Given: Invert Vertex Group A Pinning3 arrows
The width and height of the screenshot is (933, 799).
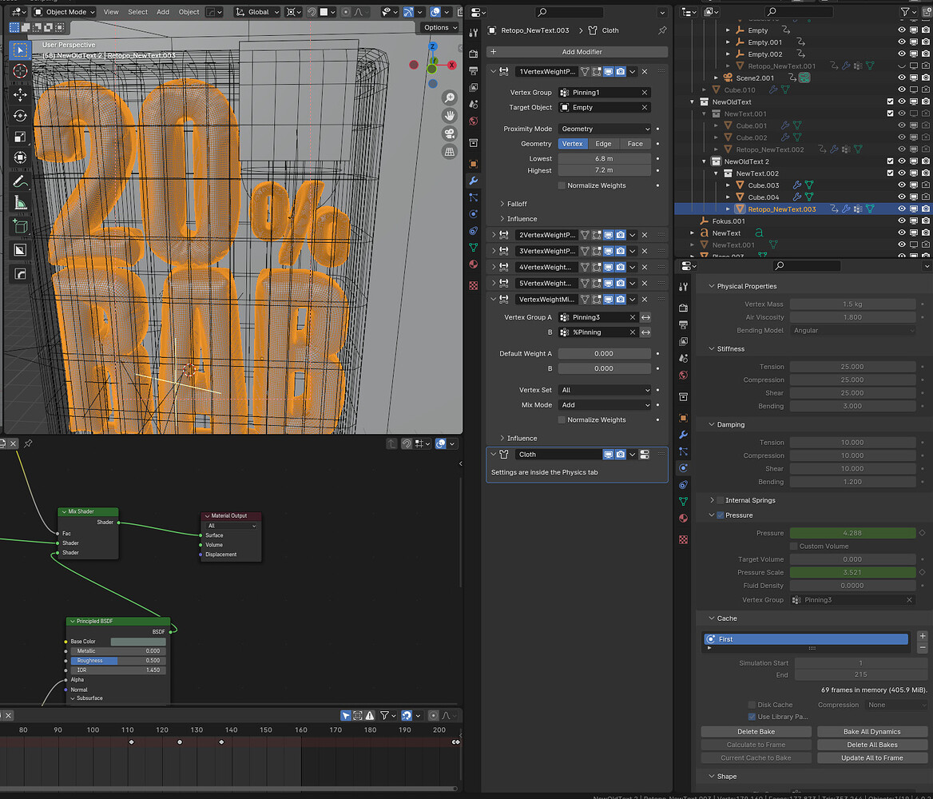Looking at the screenshot, I should (x=645, y=317).
